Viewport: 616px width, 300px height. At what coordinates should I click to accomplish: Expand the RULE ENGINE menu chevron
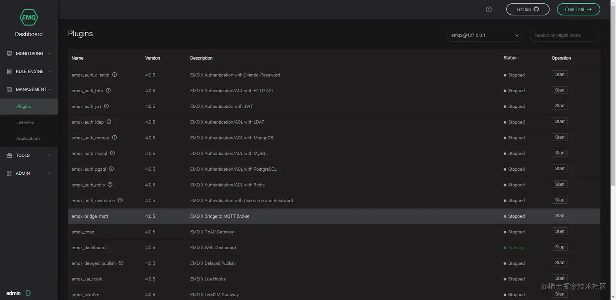click(49, 71)
